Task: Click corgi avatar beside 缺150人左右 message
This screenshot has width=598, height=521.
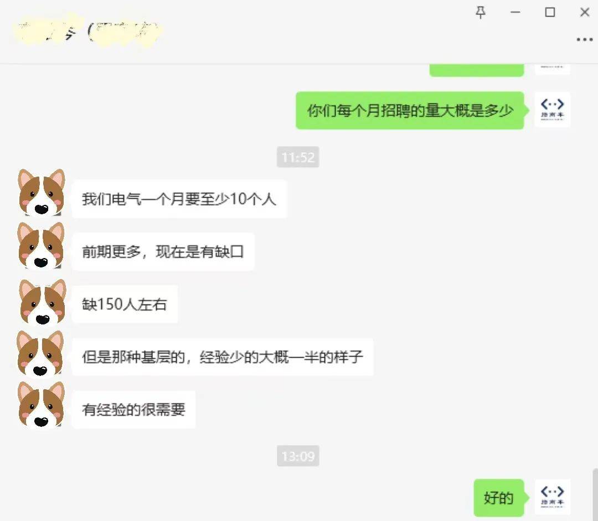Action: [x=42, y=302]
